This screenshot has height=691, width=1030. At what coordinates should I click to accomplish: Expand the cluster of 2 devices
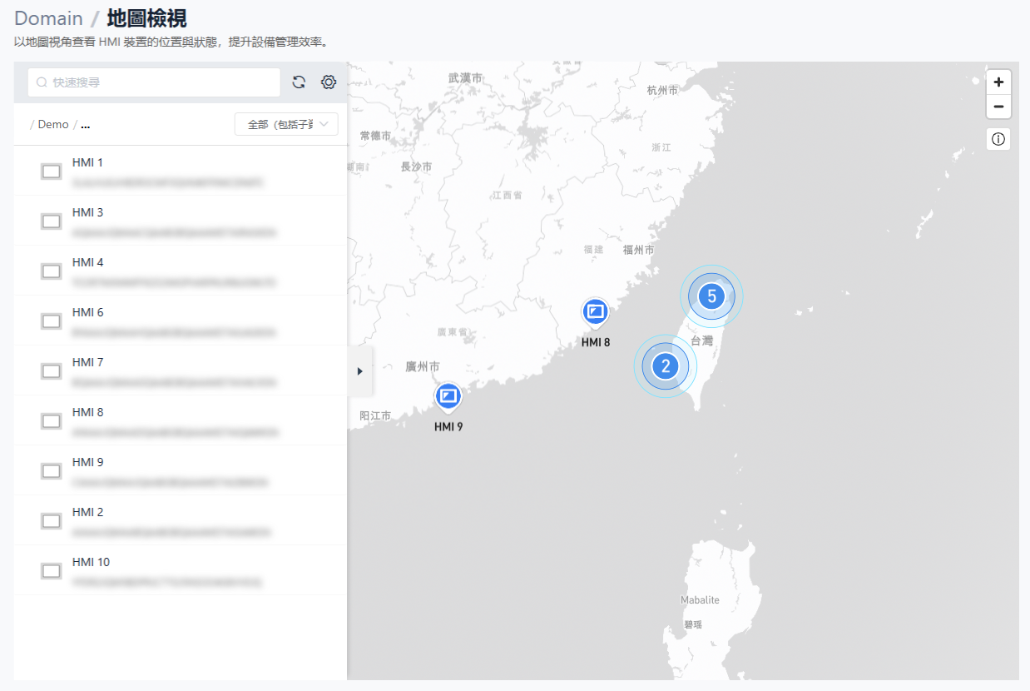tap(666, 366)
